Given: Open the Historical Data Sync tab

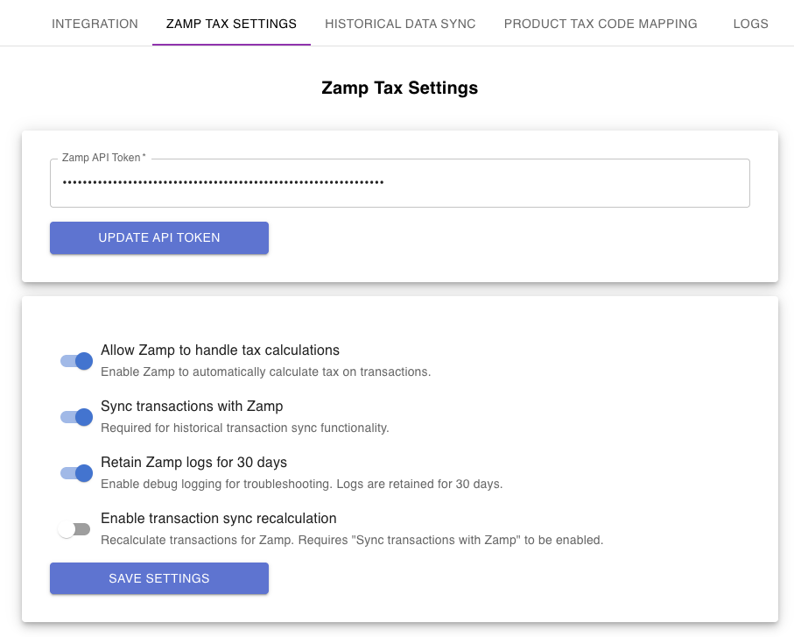Looking at the screenshot, I should coord(400,24).
